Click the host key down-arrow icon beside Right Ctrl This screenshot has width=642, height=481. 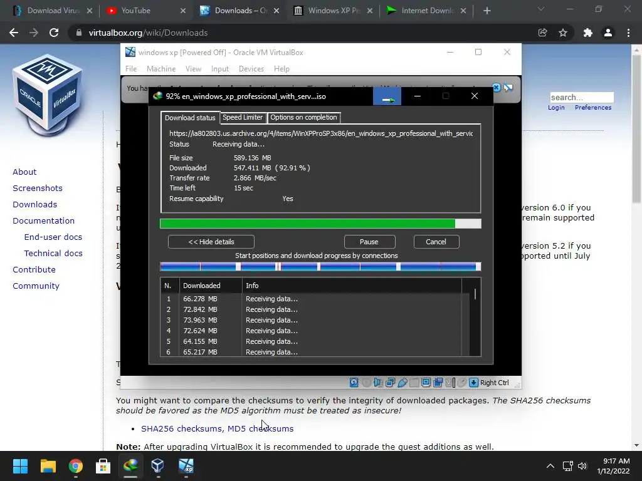(x=473, y=383)
